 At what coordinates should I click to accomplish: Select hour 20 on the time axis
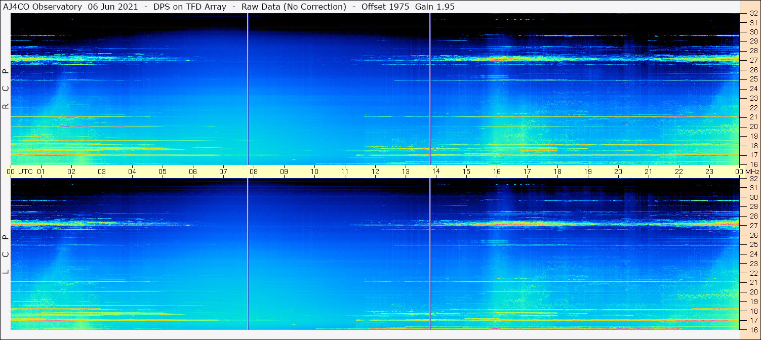click(618, 172)
